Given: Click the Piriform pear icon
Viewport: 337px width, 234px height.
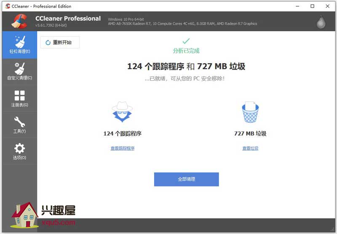Looking at the screenshot, I should point(321,22).
